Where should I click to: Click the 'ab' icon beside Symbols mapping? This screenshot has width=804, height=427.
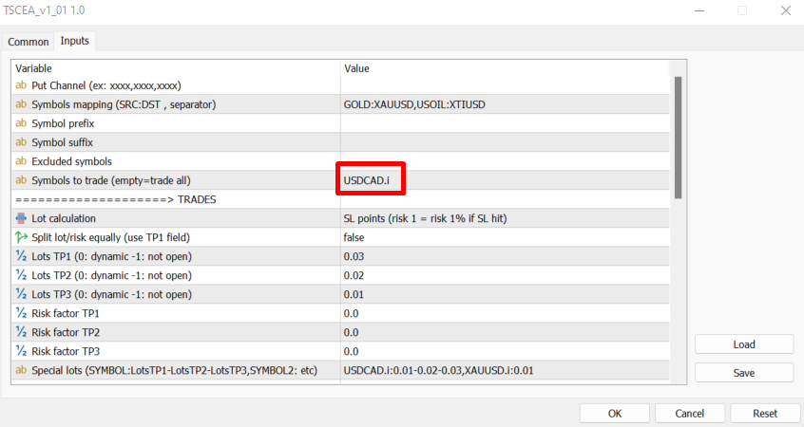pos(21,104)
